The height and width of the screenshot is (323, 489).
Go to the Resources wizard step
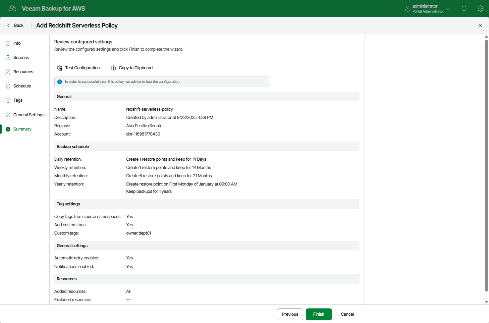click(x=23, y=72)
